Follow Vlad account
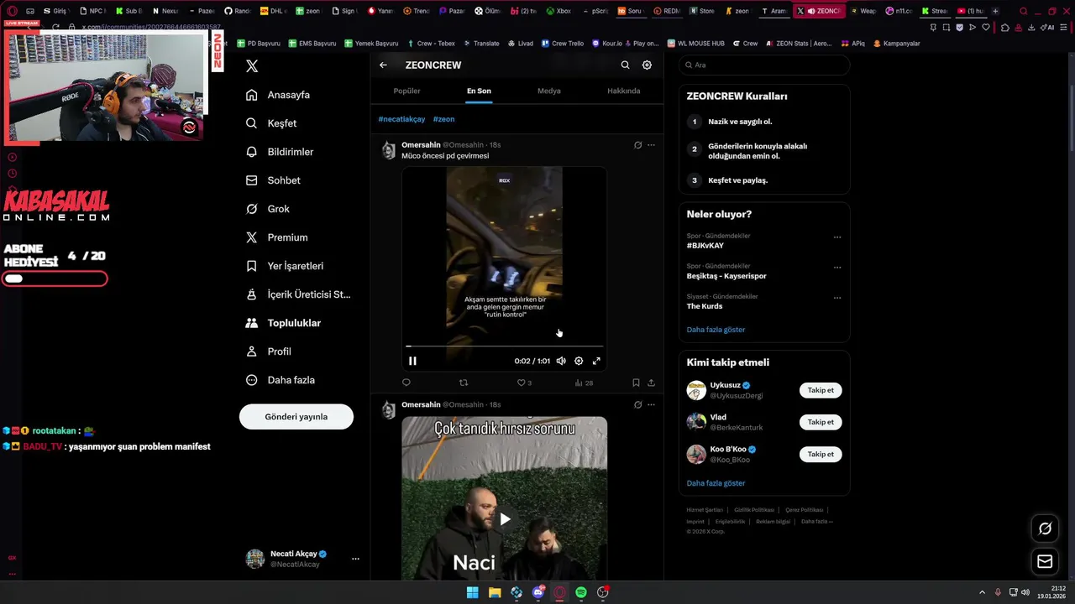Viewport: 1075px width, 604px height. 821,422
